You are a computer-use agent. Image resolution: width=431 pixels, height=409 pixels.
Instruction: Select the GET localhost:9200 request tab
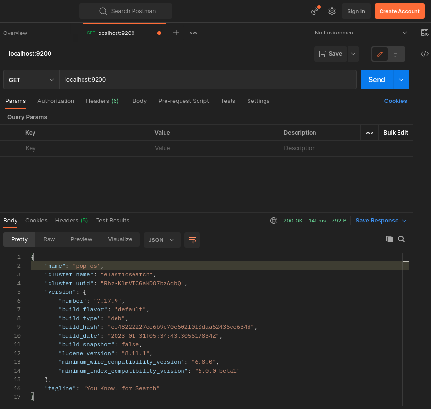point(124,33)
